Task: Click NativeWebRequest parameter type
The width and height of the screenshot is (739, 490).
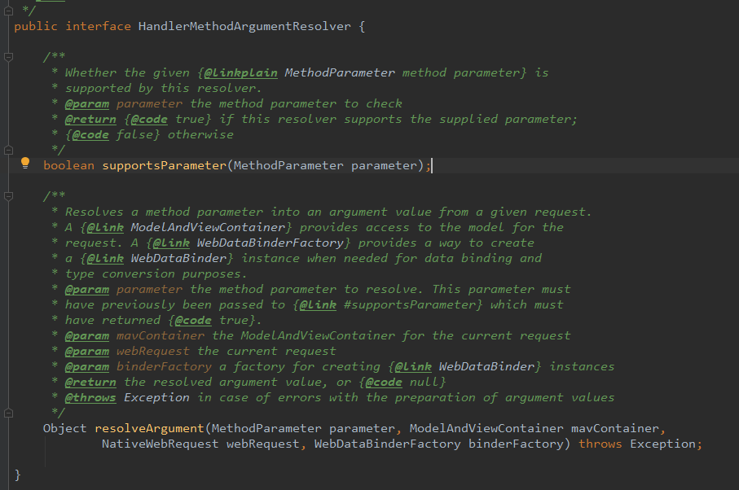Action: tap(161, 444)
